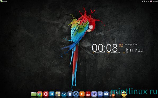Screen dimensions: 158x98
Task: Open Steam from the dock
Action: click(x=64, y=94)
